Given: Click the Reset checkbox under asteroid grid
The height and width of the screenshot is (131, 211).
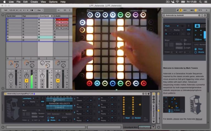Looking at the screenshot, I should pyautogui.click(x=124, y=118).
